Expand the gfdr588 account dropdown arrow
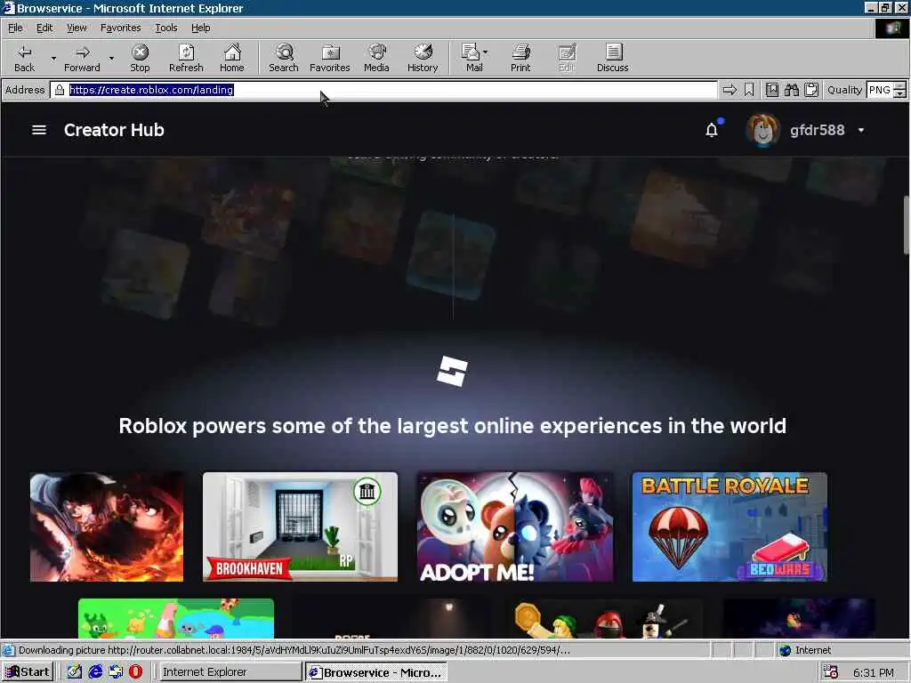The height and width of the screenshot is (683, 911). tap(861, 130)
